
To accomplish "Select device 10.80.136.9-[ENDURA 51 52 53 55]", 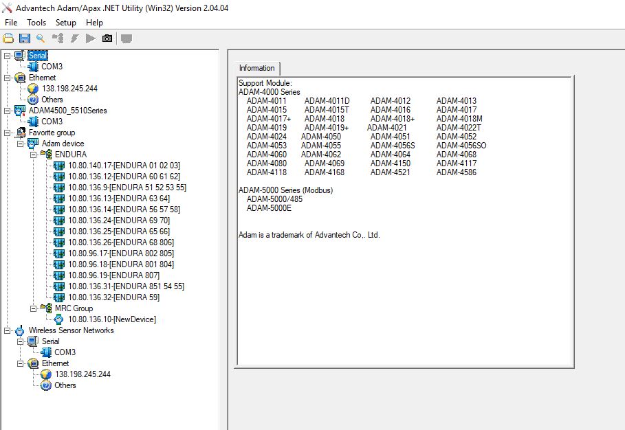I will 127,188.
